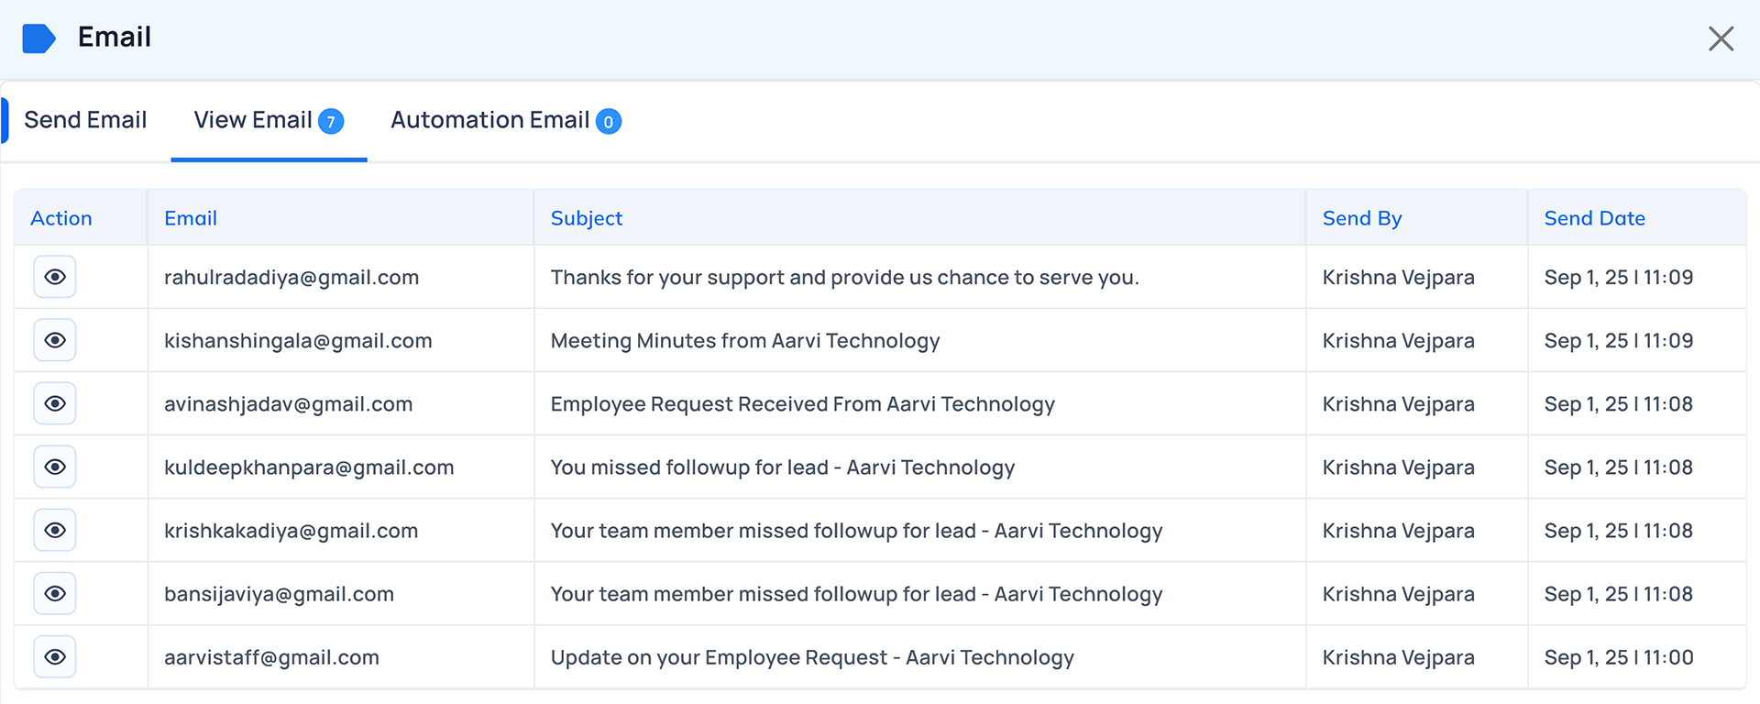This screenshot has width=1760, height=704.
Task: Switch to the Send Email tab
Action: [x=85, y=120]
